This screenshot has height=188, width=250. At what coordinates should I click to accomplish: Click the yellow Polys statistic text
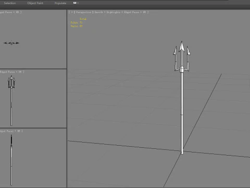coord(77,22)
